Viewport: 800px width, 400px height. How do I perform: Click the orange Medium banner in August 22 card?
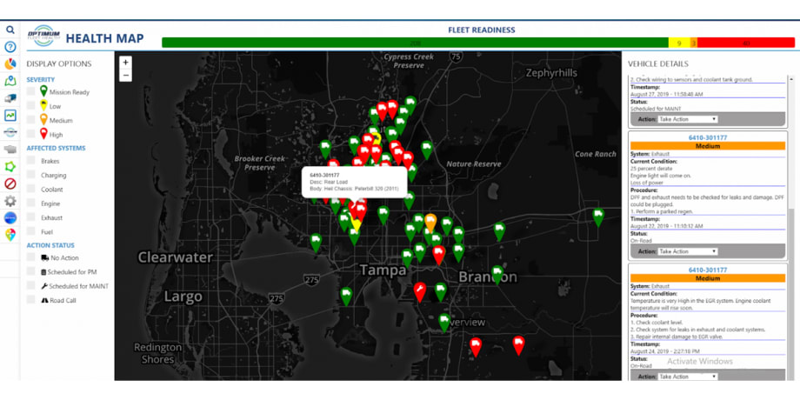[x=708, y=146]
